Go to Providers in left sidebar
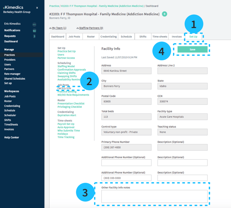The height and width of the screenshot is (208, 231). [10, 60]
